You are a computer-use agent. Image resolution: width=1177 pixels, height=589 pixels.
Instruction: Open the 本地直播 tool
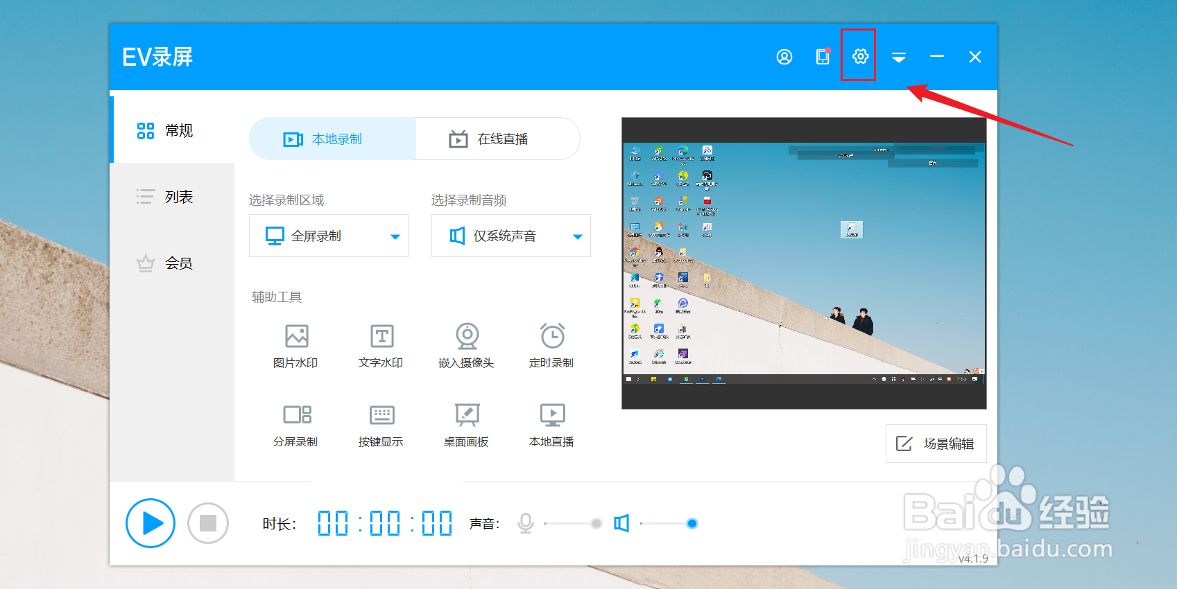click(552, 425)
